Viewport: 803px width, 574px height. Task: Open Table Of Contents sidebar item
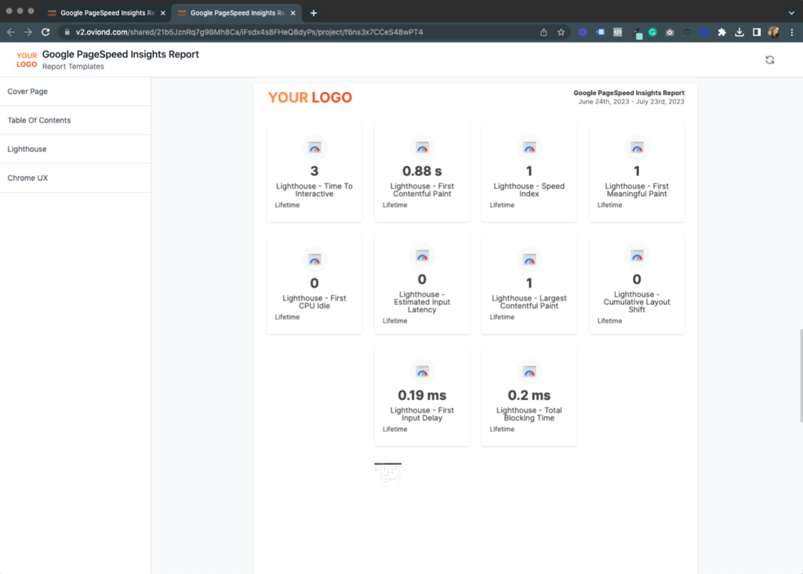point(75,120)
